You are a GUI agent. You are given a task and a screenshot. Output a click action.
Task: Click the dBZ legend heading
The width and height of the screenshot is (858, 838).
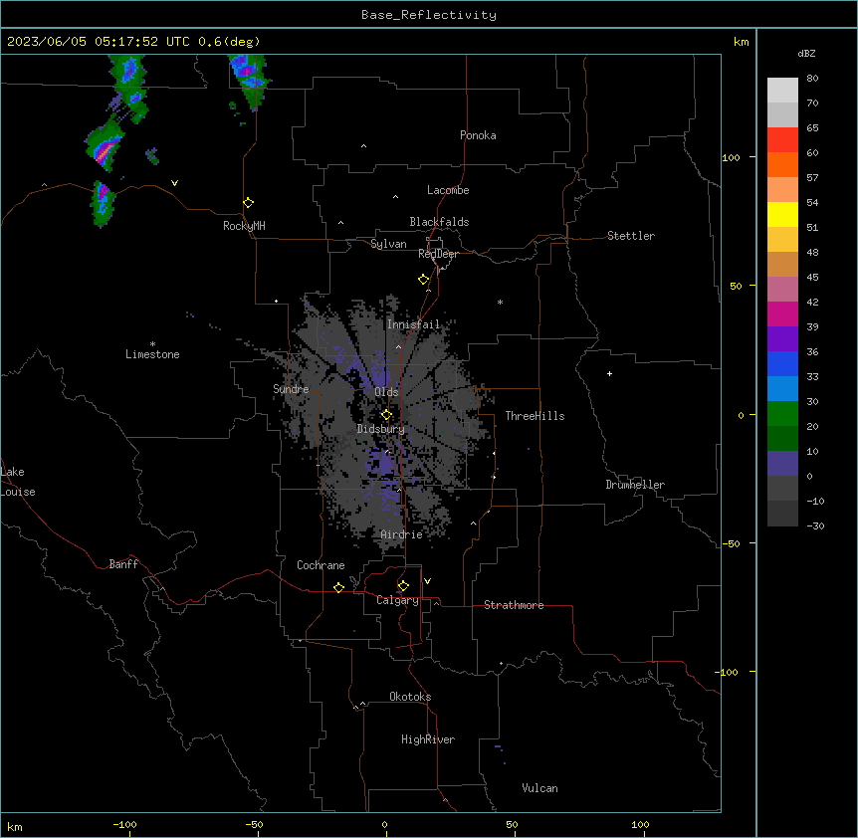[x=806, y=53]
